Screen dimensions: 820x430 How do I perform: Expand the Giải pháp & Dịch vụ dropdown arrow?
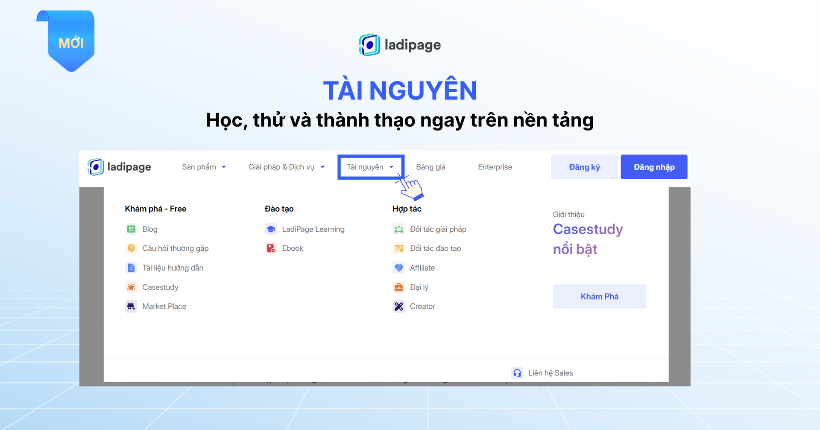tap(322, 167)
